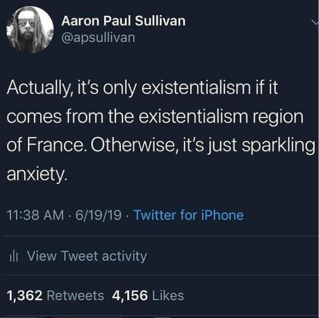This screenshot has height=318, width=319.
Task: Click the 11:38 AM timestamp
Action: 35,215
